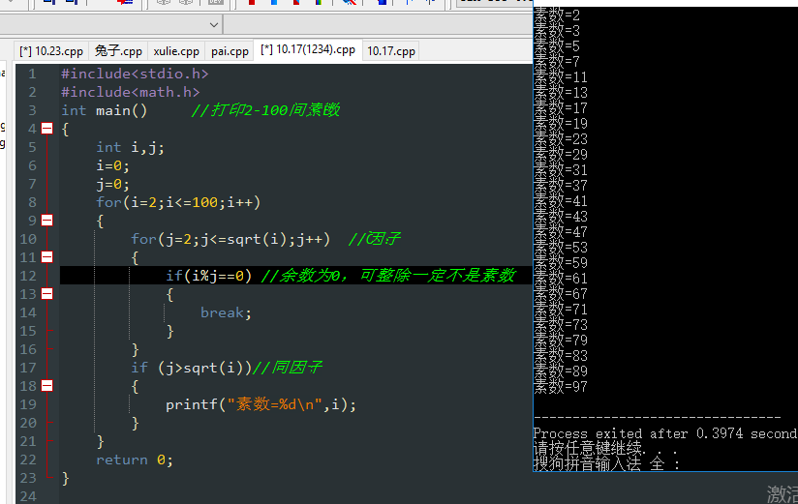The image size is (798, 504).
Task: Switch to the 10.17.cpp tab
Action: pyautogui.click(x=391, y=51)
